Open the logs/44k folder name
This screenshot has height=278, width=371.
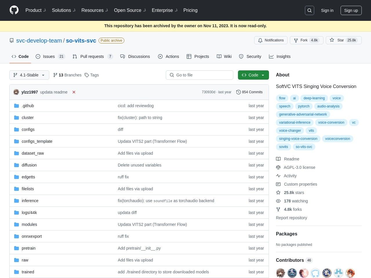click(29, 213)
